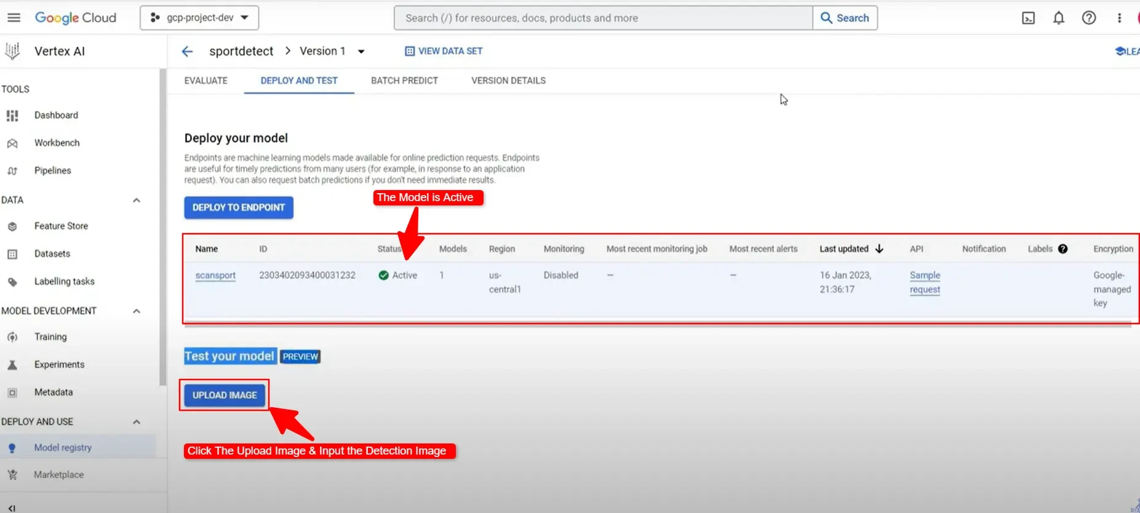Viewport: 1140px width, 513px height.
Task: Switch to DEPLOY AND TEST tab
Action: pos(299,81)
